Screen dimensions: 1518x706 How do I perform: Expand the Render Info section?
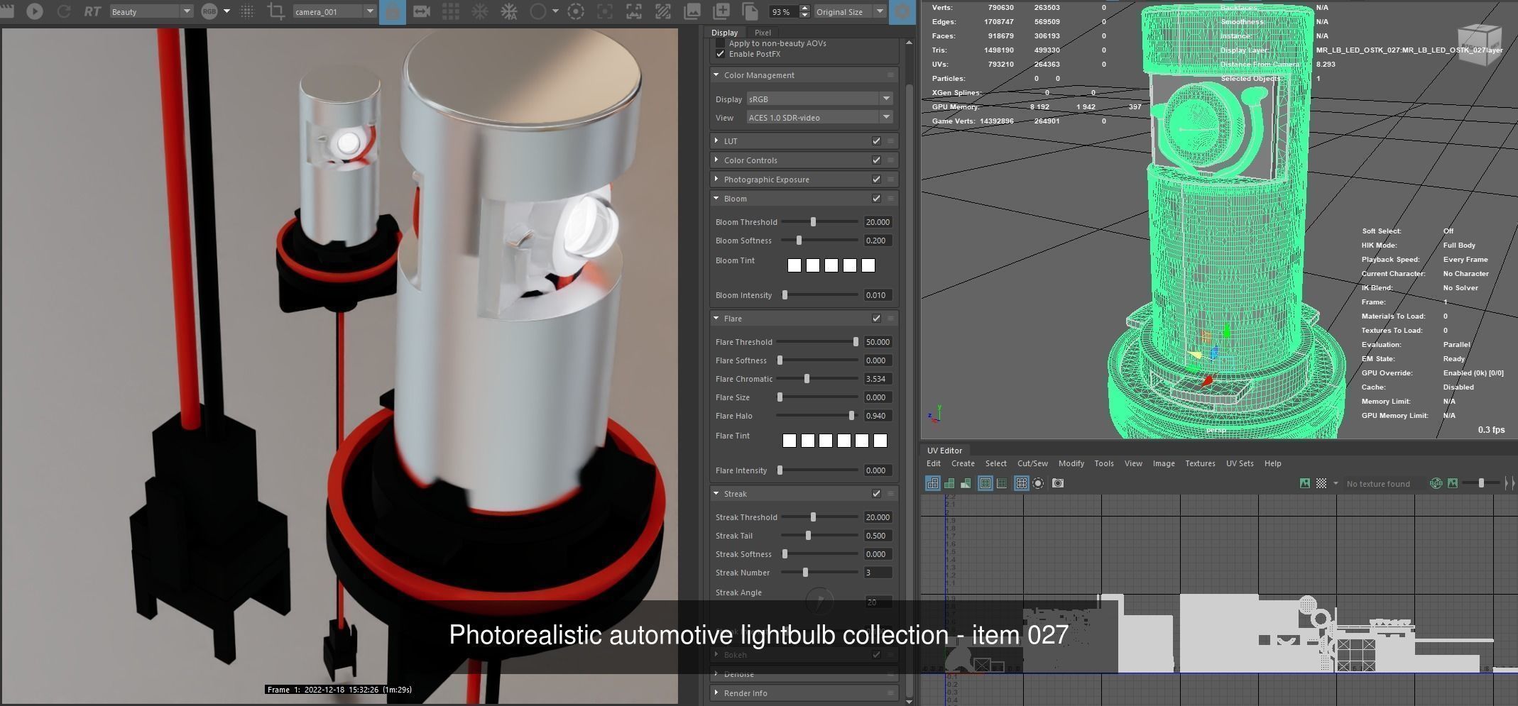pyautogui.click(x=716, y=693)
